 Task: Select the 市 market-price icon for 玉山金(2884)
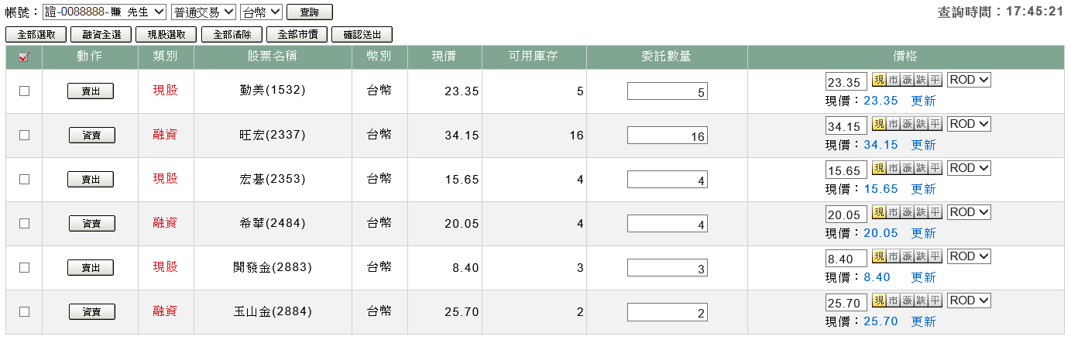[x=893, y=301]
